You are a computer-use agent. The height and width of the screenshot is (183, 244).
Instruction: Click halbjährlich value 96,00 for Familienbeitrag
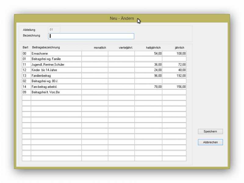[x=148, y=76]
